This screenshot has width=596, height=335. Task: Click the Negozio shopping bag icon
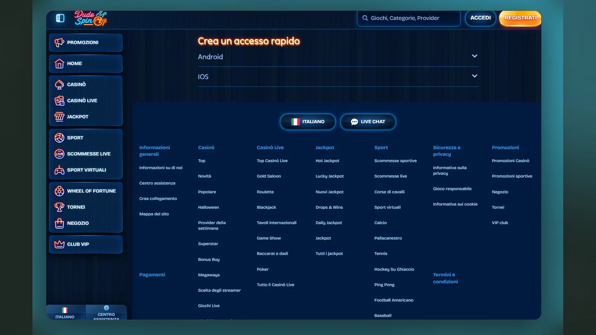[59, 223]
